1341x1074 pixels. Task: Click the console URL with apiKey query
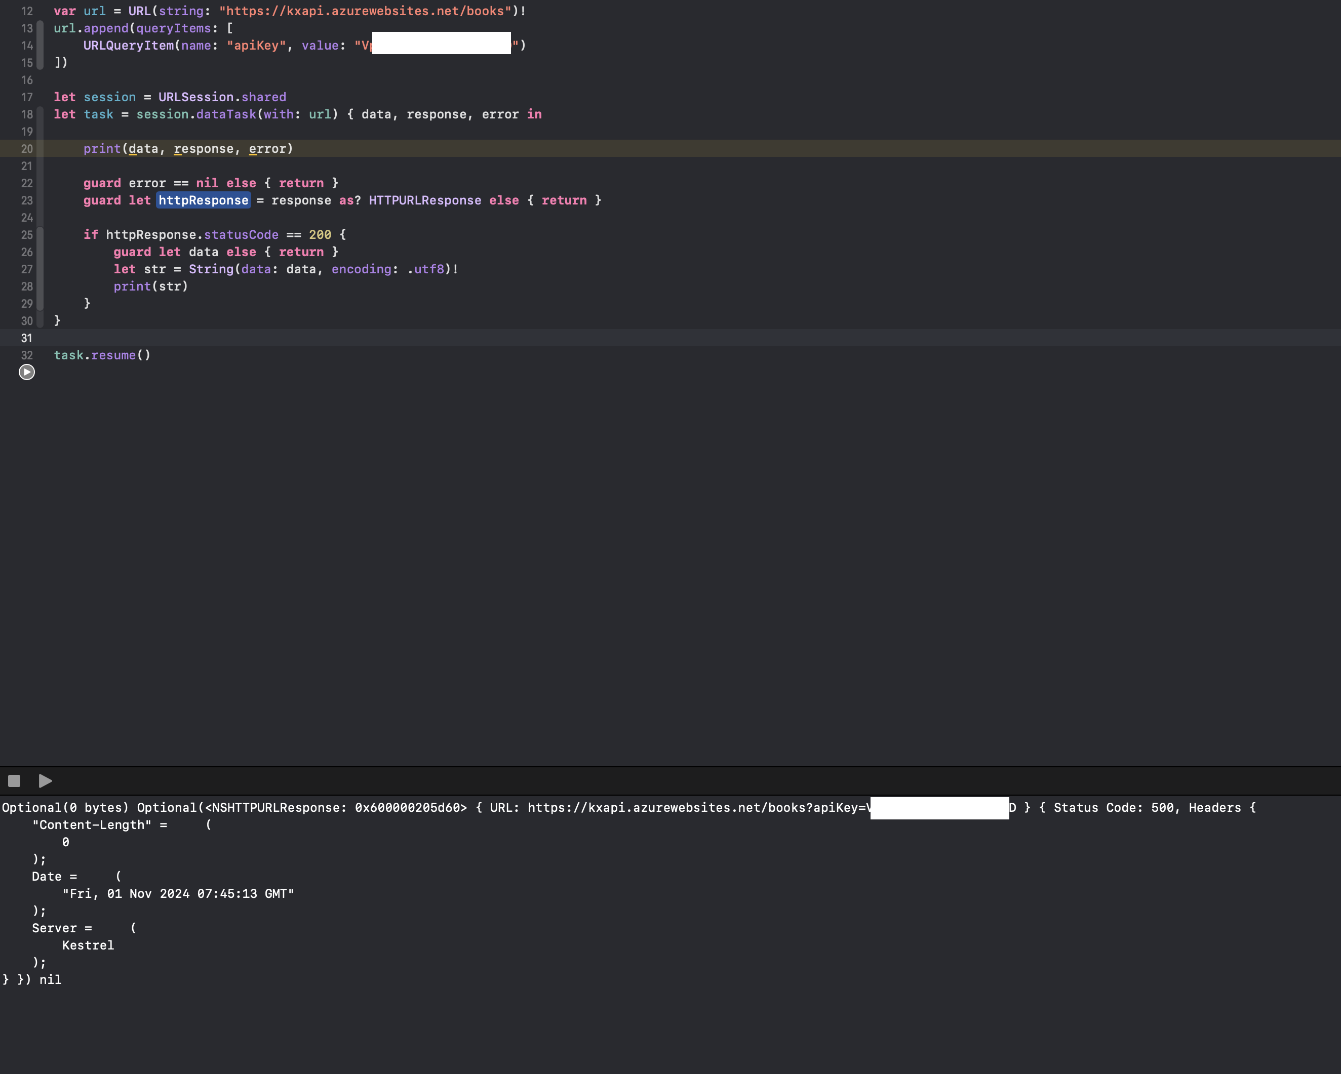tap(771, 808)
